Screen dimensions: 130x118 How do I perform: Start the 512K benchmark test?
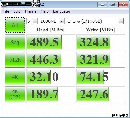coord(15,60)
